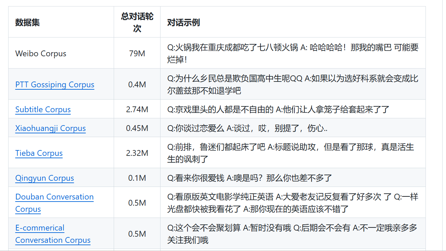Image resolution: width=446 pixels, height=251 pixels.
Task: Click the 0.4M value for PTT Gossiping Corpus
Action: pyautogui.click(x=137, y=84)
